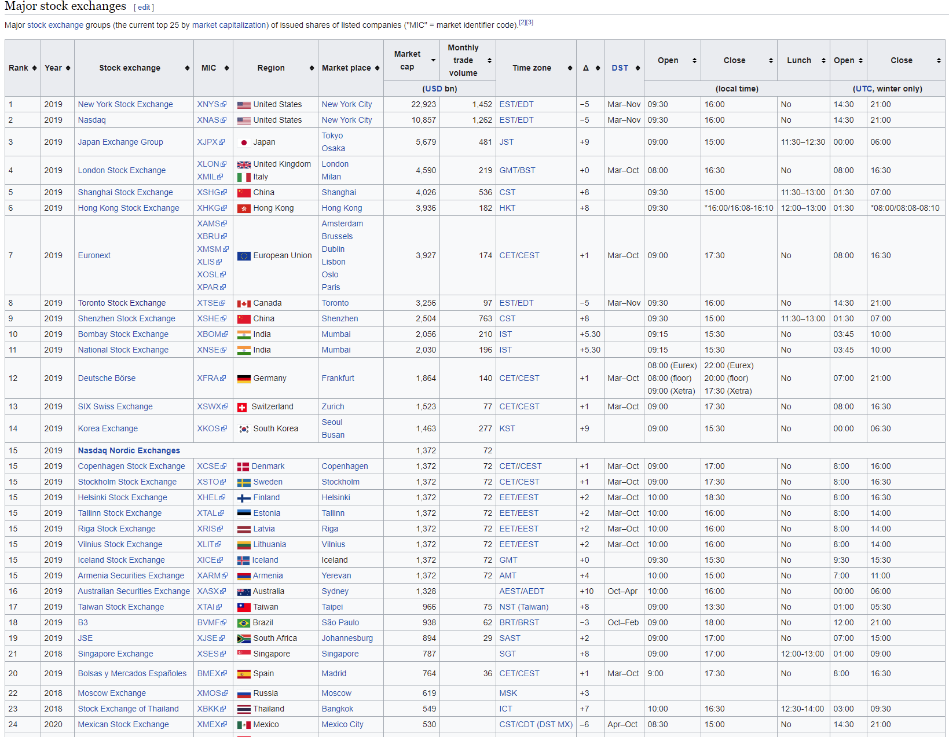This screenshot has width=949, height=737.
Task: Click the edit link beside section heading
Action: pyautogui.click(x=144, y=8)
